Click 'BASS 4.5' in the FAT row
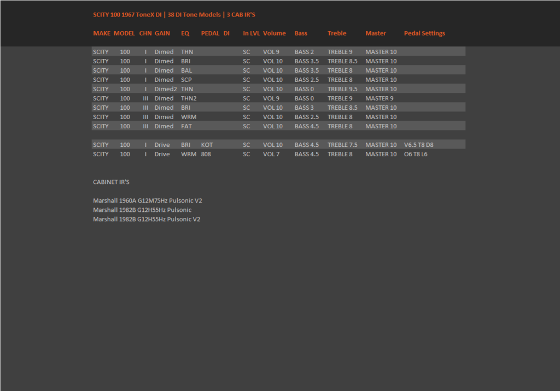 306,126
